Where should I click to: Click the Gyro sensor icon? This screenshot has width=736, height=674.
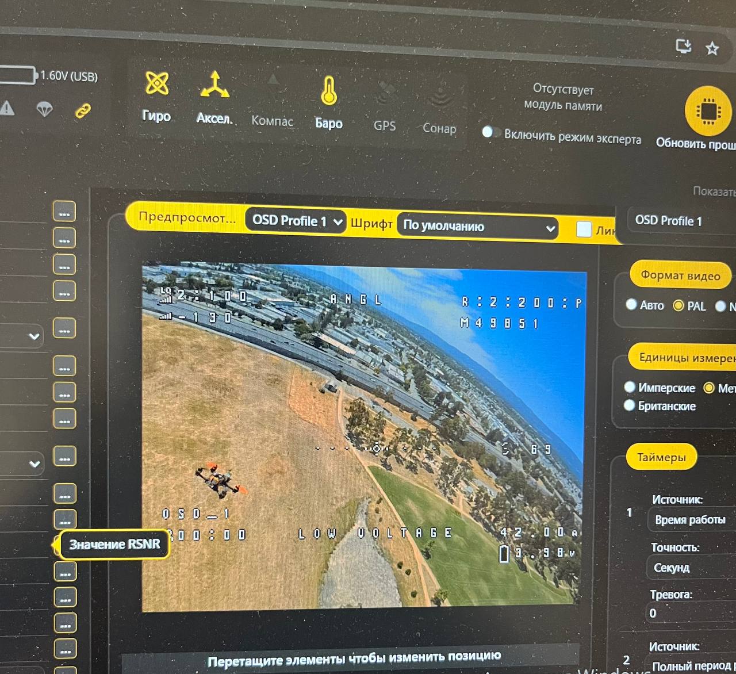click(156, 84)
